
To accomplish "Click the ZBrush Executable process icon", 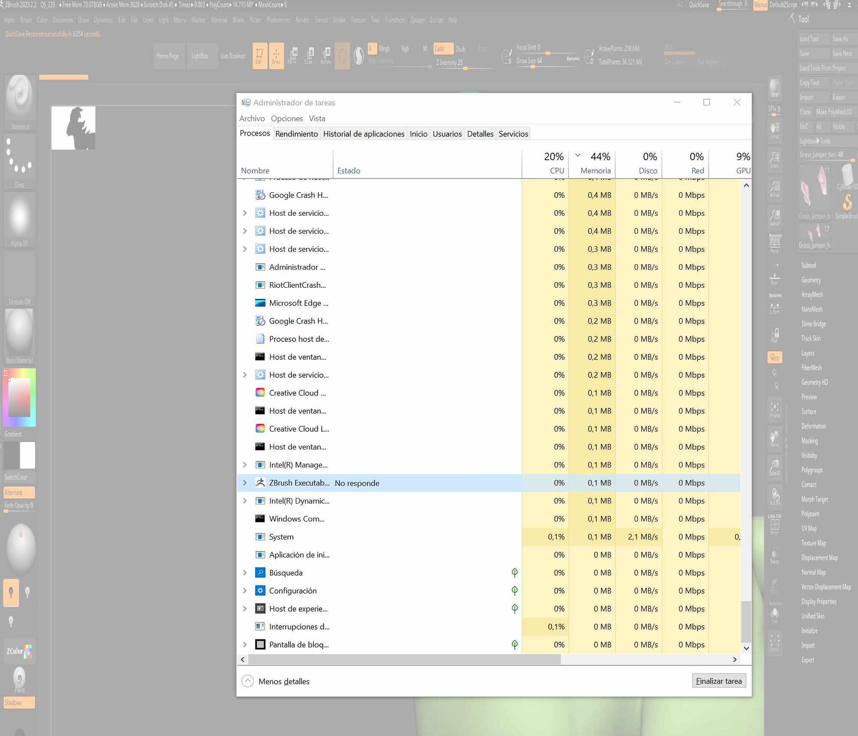I will (x=260, y=483).
